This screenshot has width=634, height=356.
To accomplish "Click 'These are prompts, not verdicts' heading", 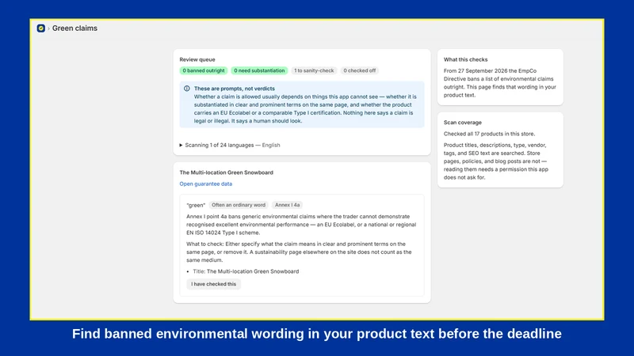I will (234, 89).
